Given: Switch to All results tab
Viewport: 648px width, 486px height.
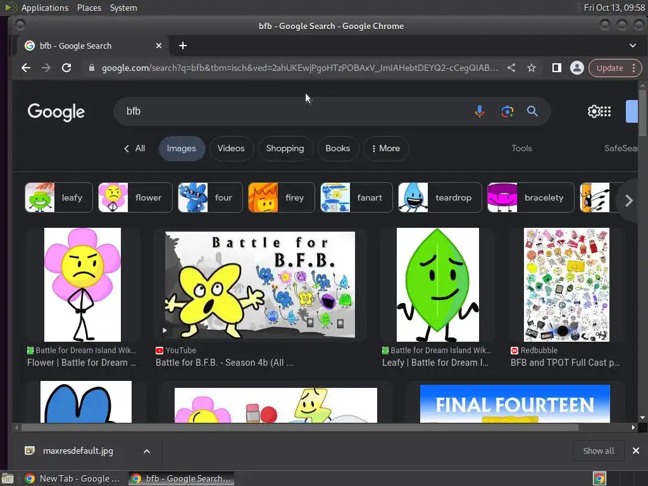Looking at the screenshot, I should pyautogui.click(x=135, y=148).
